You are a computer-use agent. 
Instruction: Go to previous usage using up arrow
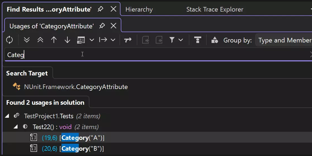(x=54, y=40)
